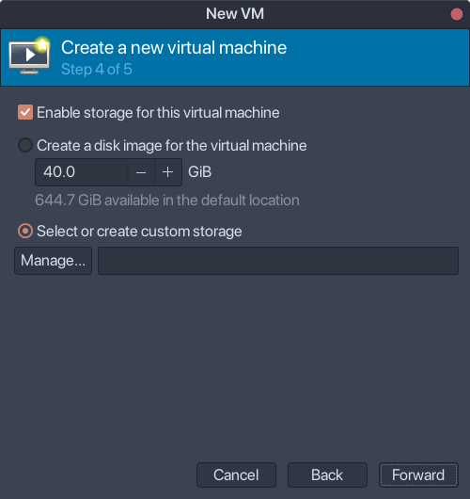Uncheck Enable storage for this virtual machine

pos(25,112)
